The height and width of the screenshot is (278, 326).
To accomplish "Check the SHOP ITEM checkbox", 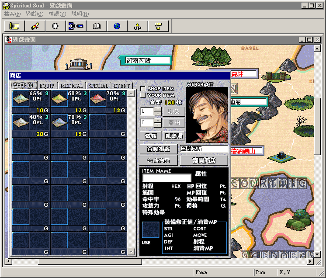I will [x=142, y=89].
